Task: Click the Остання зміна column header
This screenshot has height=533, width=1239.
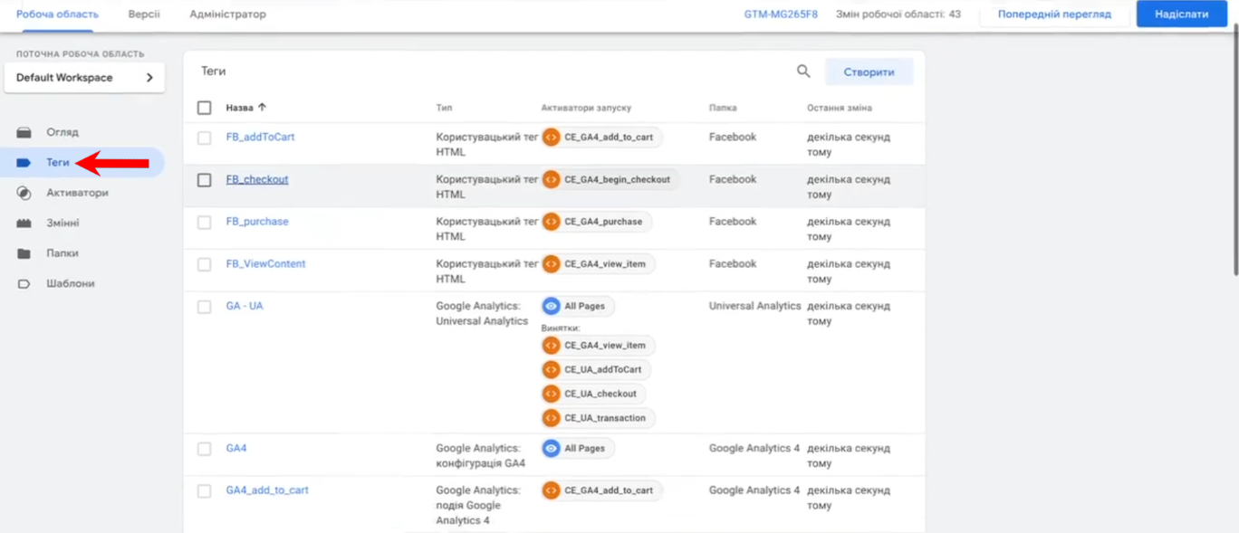Action: 840,108
